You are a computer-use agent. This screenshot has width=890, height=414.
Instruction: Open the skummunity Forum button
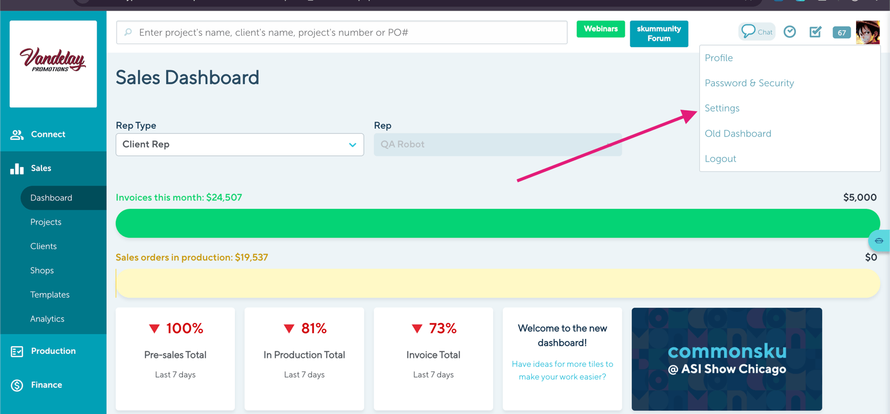(659, 33)
